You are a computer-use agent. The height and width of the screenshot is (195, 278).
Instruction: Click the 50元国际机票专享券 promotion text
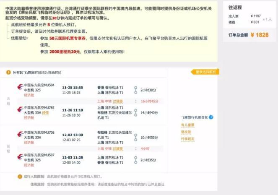point(68,38)
